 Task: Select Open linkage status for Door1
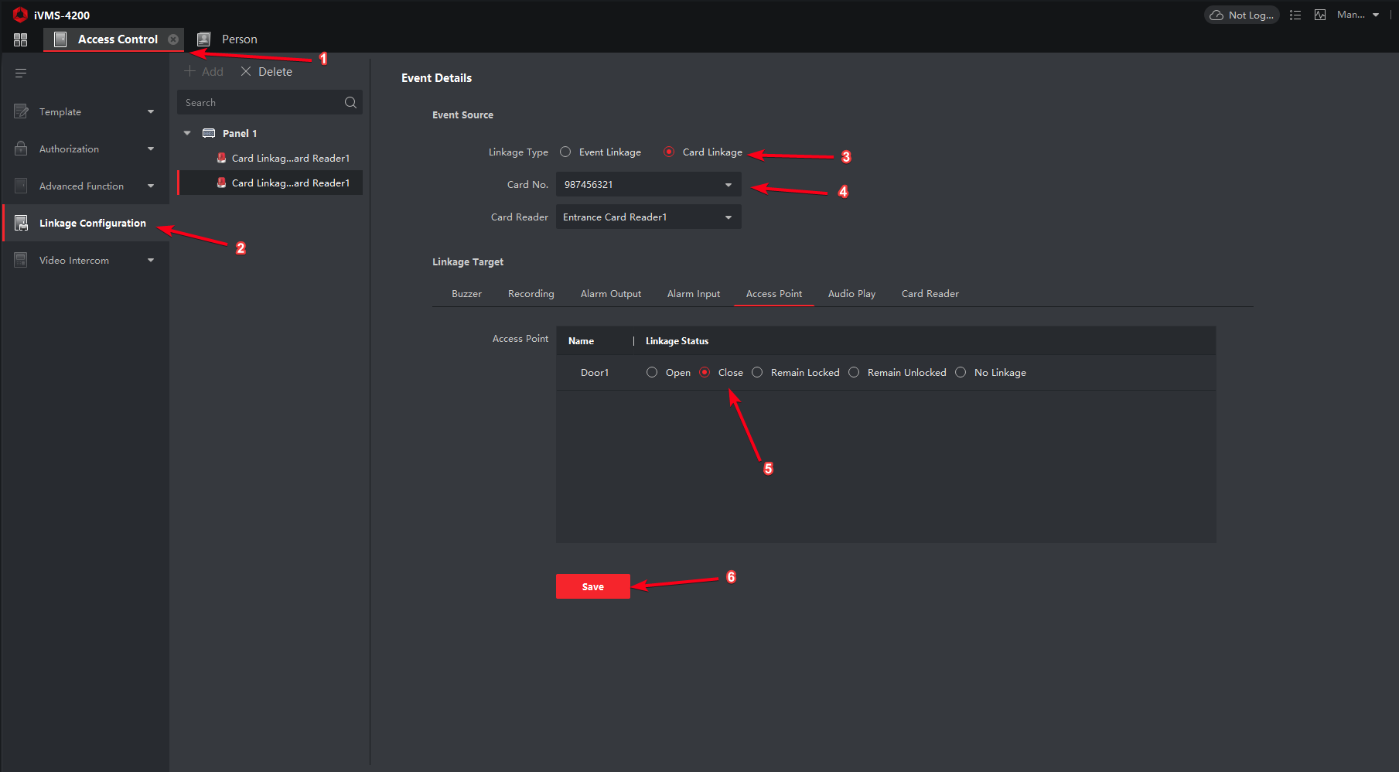click(x=652, y=373)
